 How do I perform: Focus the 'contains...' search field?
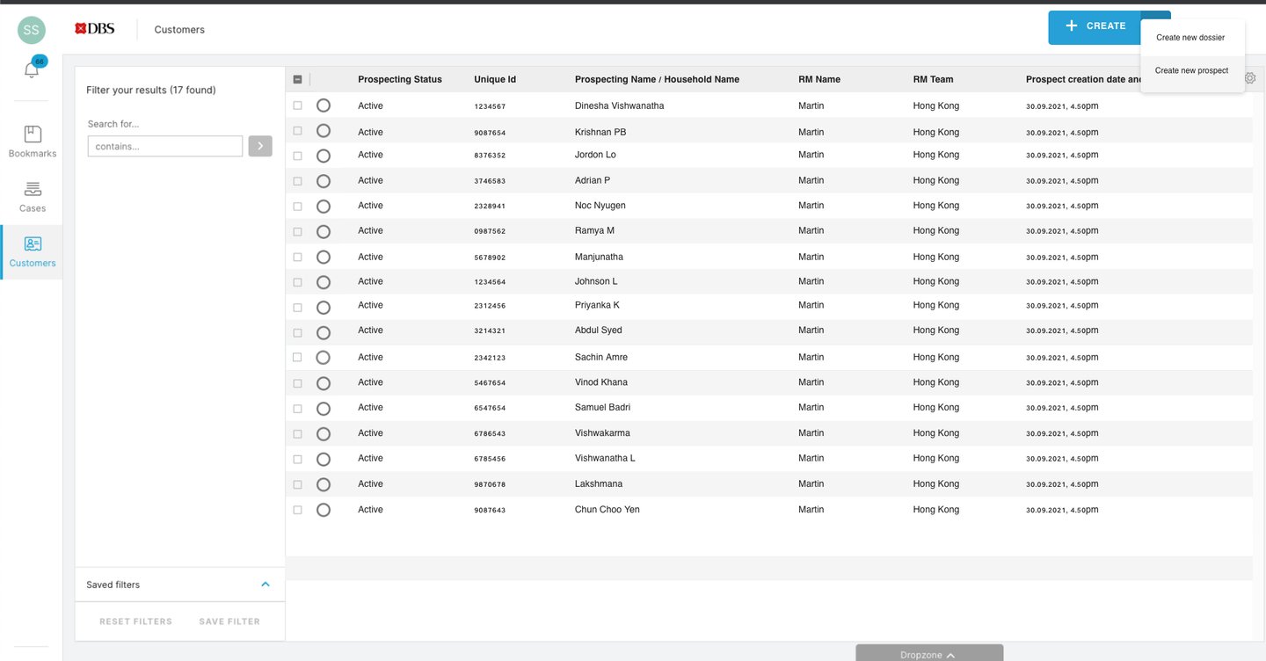[165, 146]
